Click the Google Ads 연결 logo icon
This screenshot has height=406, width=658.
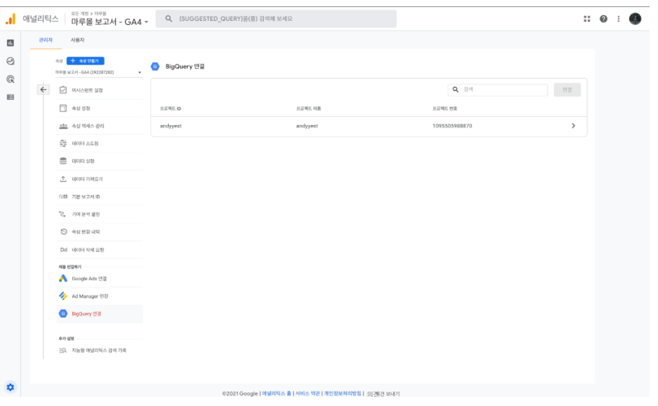[63, 278]
